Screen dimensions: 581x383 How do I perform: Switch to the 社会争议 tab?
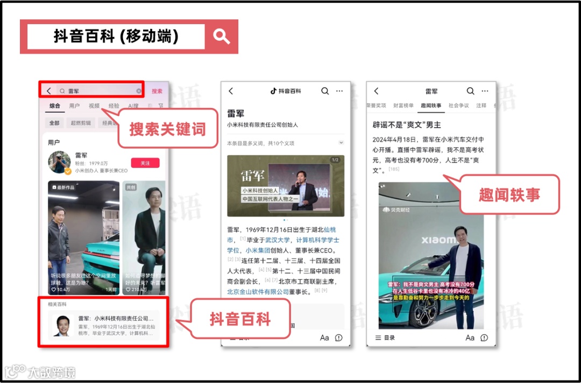459,106
